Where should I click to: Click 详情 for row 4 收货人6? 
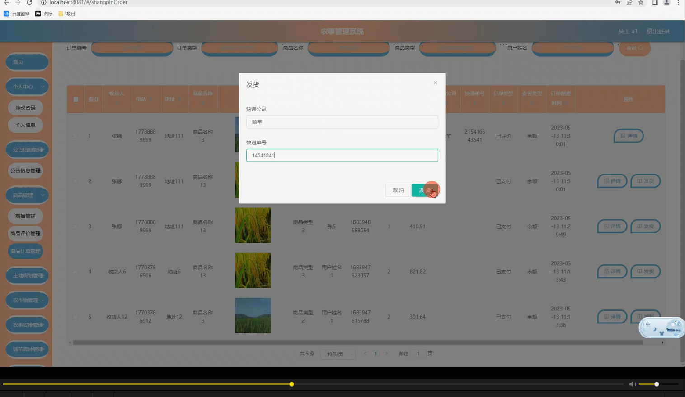pos(612,272)
